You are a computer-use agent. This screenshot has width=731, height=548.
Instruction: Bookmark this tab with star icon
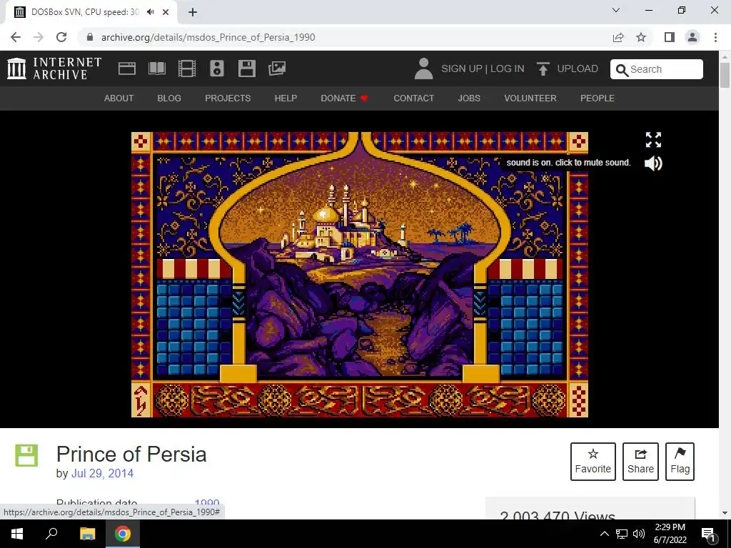[641, 37]
